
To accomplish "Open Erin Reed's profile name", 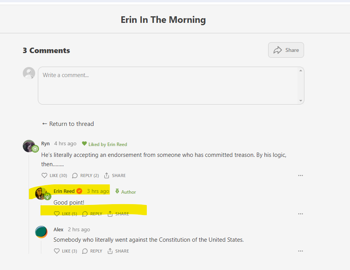I will pos(64,191).
